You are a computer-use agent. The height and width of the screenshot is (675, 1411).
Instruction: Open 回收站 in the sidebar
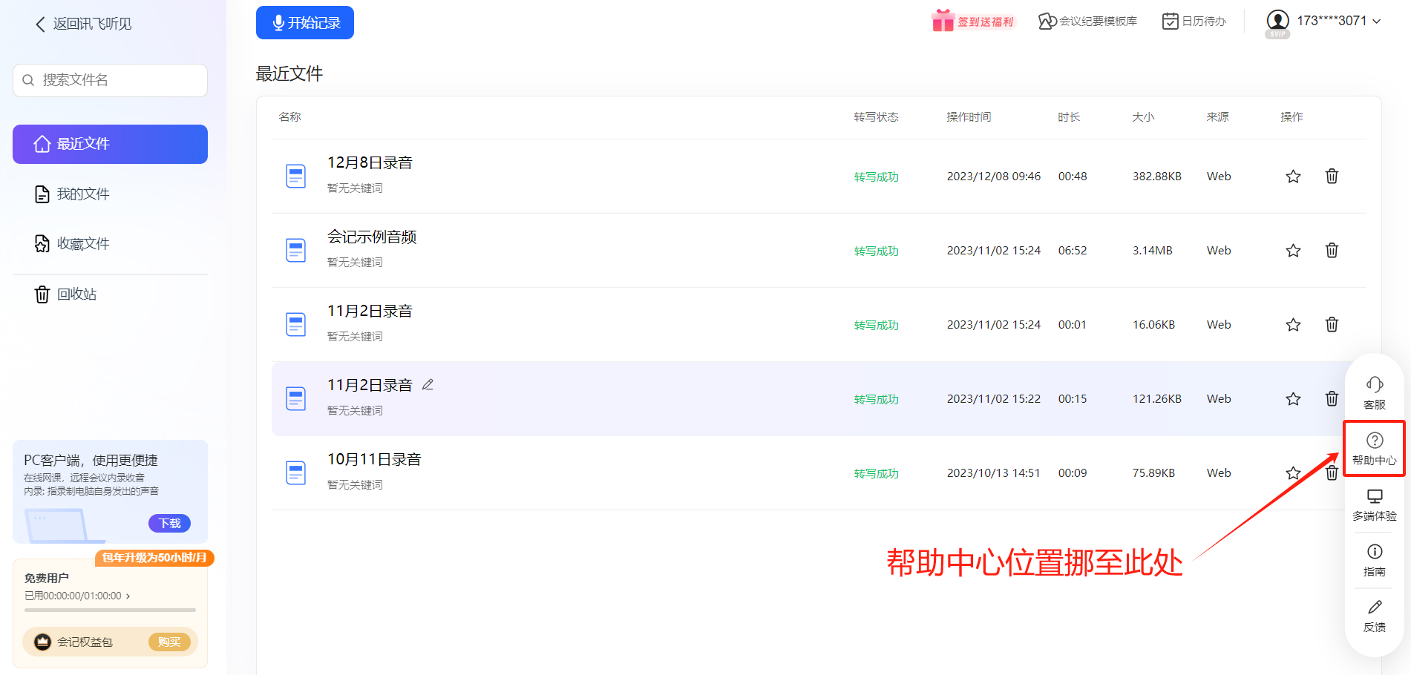pyautogui.click(x=76, y=294)
